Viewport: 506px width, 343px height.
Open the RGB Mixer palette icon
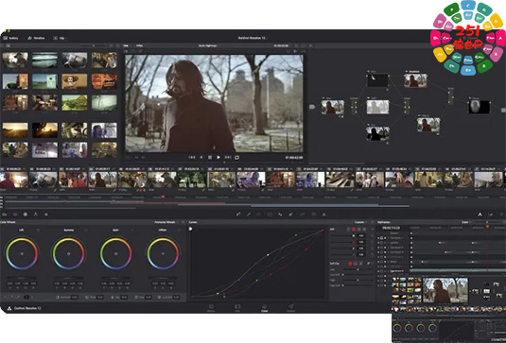pos(36,214)
